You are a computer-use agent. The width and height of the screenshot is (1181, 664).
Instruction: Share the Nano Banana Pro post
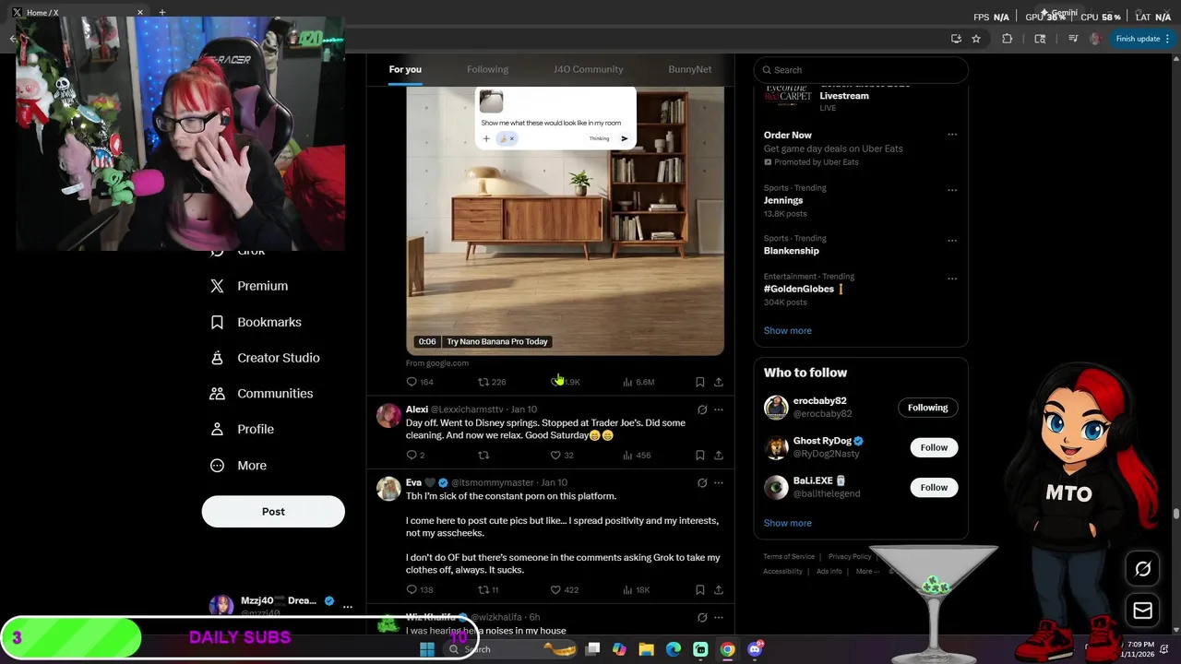click(x=719, y=382)
